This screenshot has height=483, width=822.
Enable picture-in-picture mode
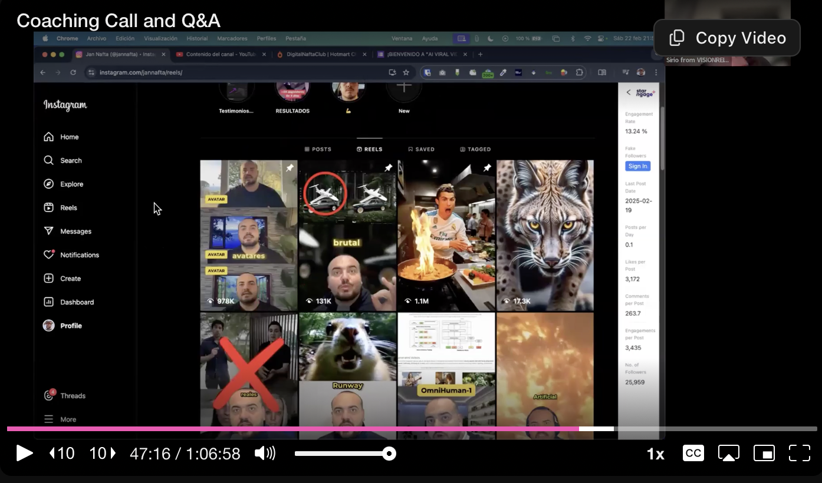pyautogui.click(x=764, y=453)
